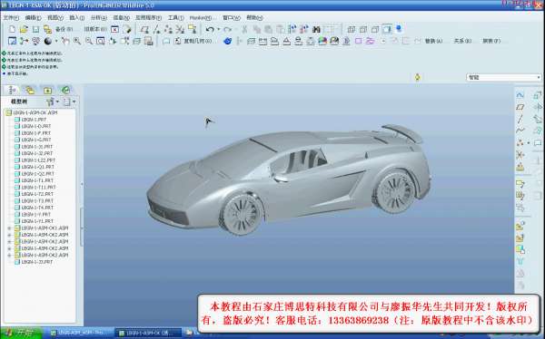Create a new file with New icon

tap(13, 30)
